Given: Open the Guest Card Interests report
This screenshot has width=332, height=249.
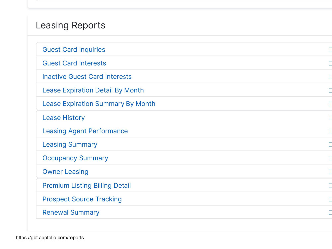Looking at the screenshot, I should click(x=74, y=63).
